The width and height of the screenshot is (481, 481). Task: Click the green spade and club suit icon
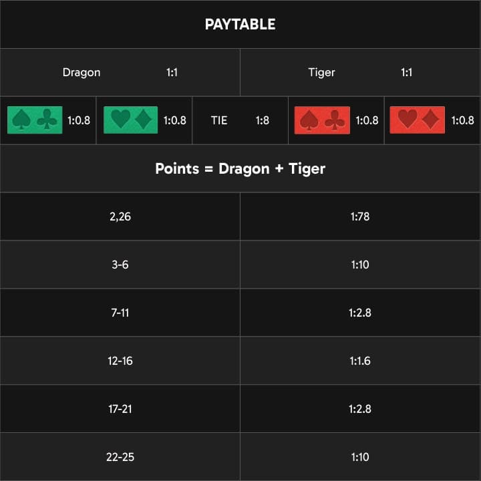point(35,120)
